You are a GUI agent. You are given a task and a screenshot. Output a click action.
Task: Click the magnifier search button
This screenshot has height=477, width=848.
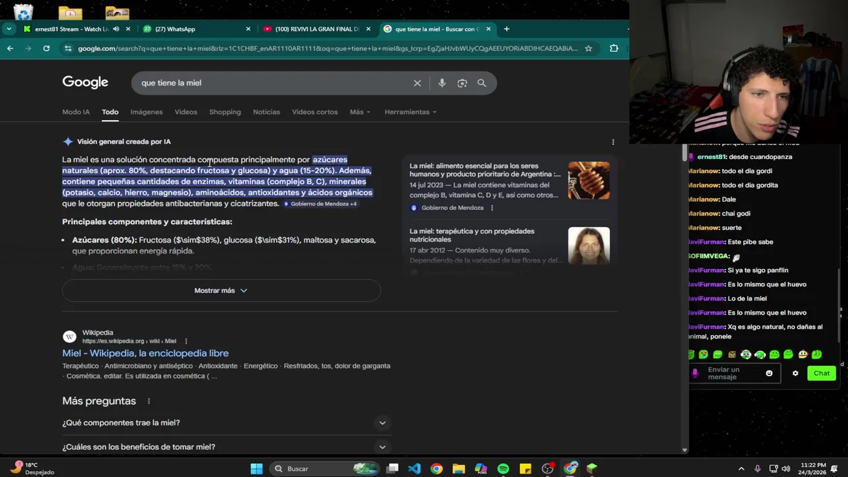[482, 83]
